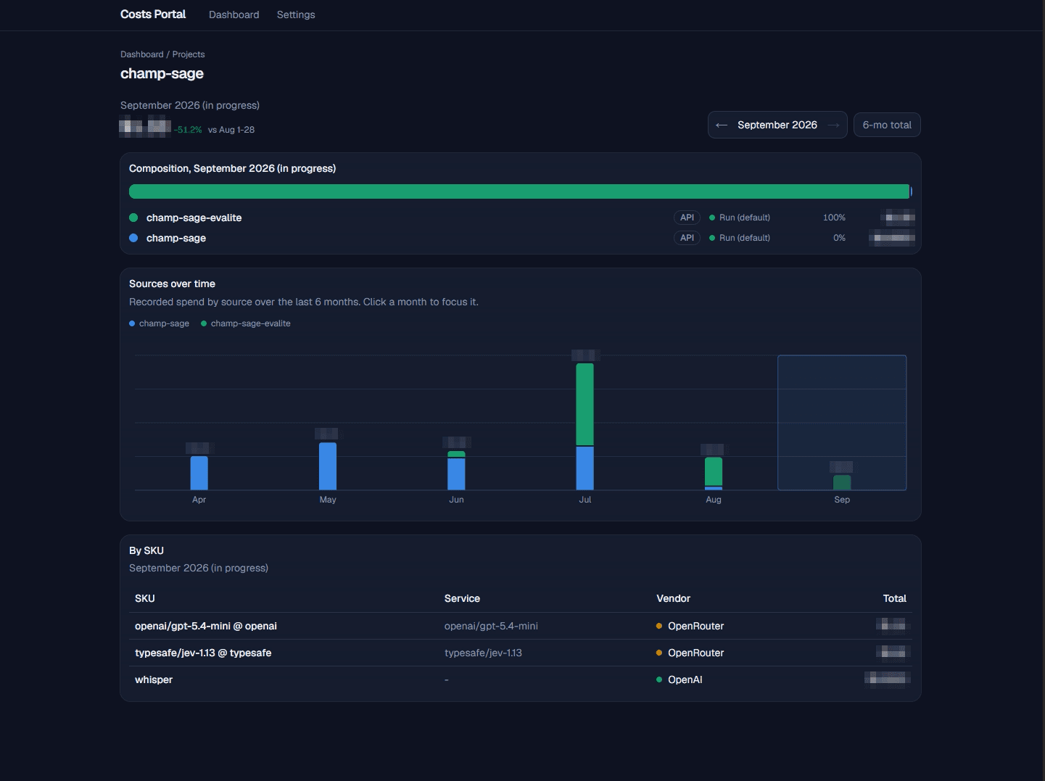Click the green composition progress bar
1045x781 pixels.
point(519,191)
